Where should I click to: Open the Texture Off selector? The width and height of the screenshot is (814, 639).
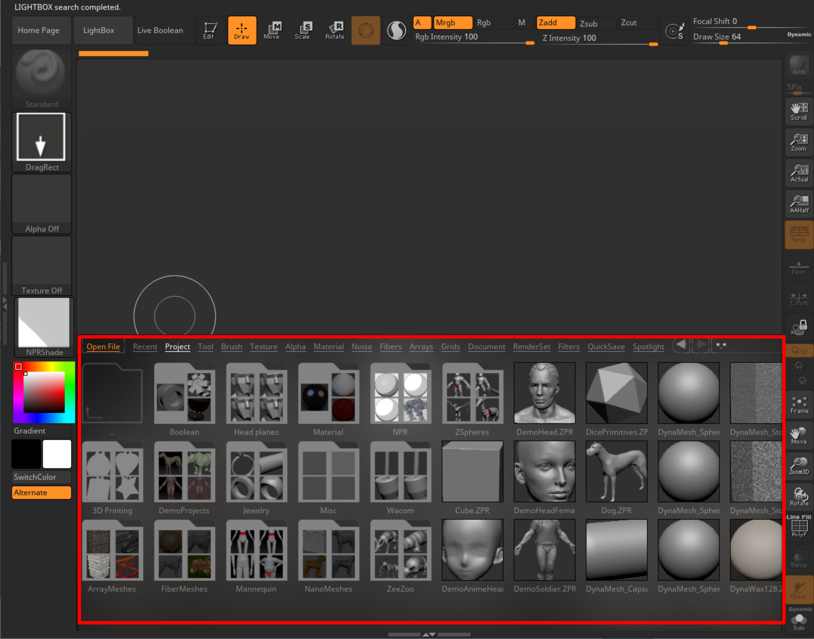tap(41, 266)
